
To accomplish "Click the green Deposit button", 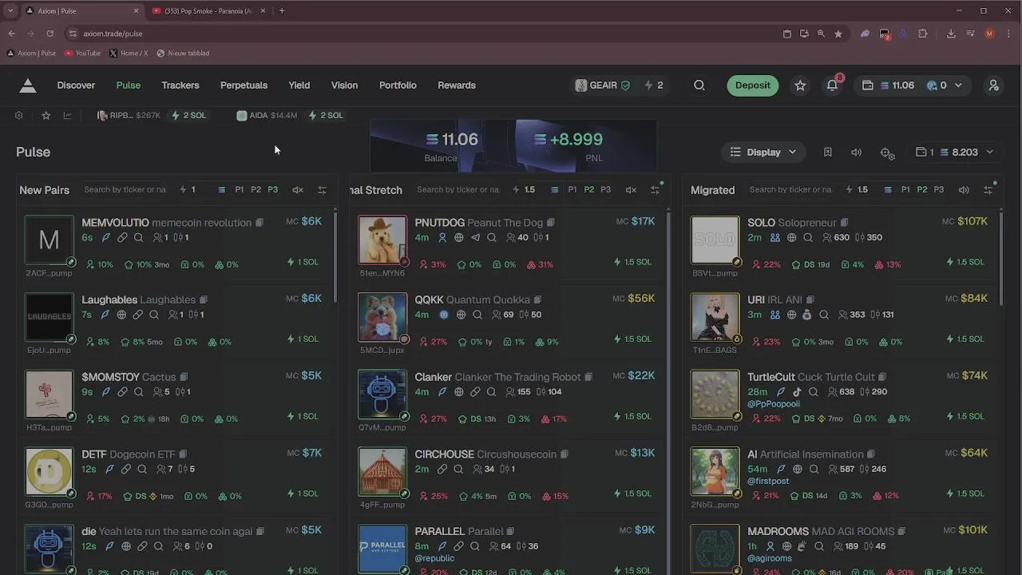I will [x=753, y=85].
